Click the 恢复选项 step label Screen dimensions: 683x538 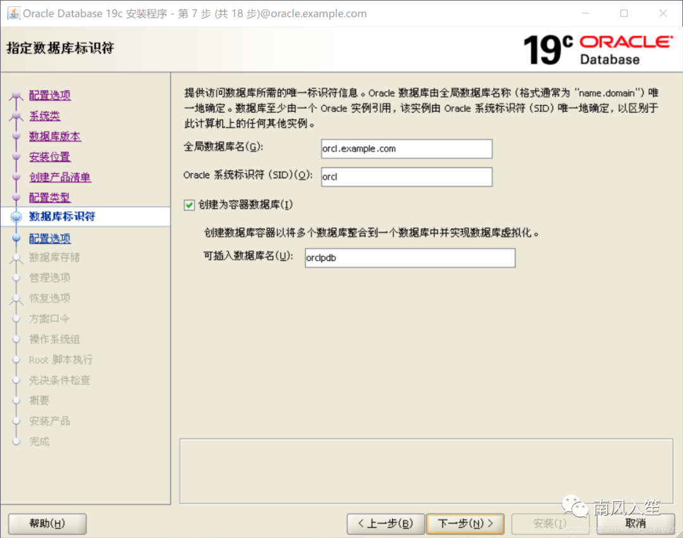click(50, 298)
